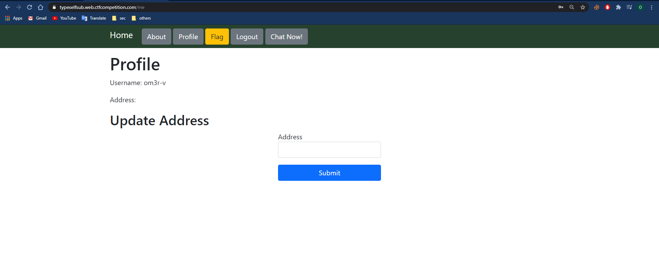View site security via the padlock icon
This screenshot has width=659, height=258.
point(54,7)
